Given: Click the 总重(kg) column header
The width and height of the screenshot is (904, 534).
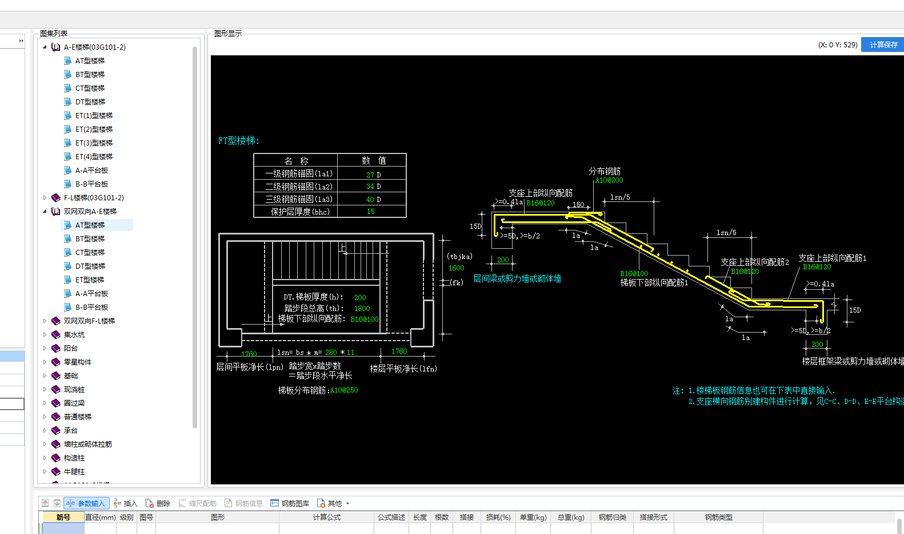Looking at the screenshot, I should point(571,517).
